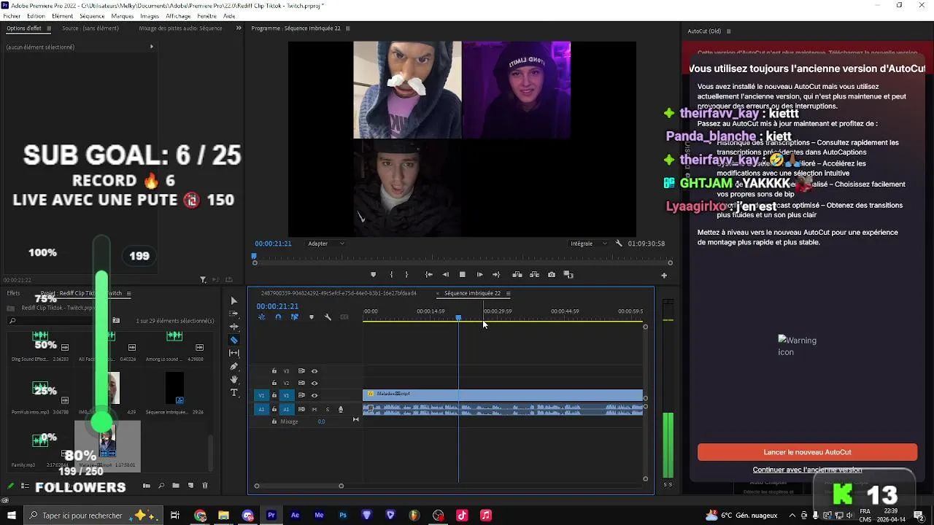
Task: Select the Track Select Forward tool
Action: [x=233, y=314]
